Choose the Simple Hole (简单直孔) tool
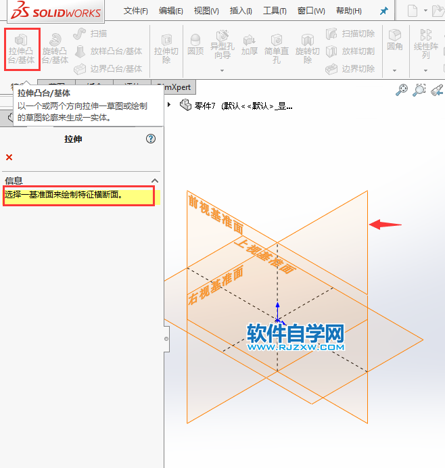Image resolution: width=445 pixels, height=468 pixels. point(277,49)
